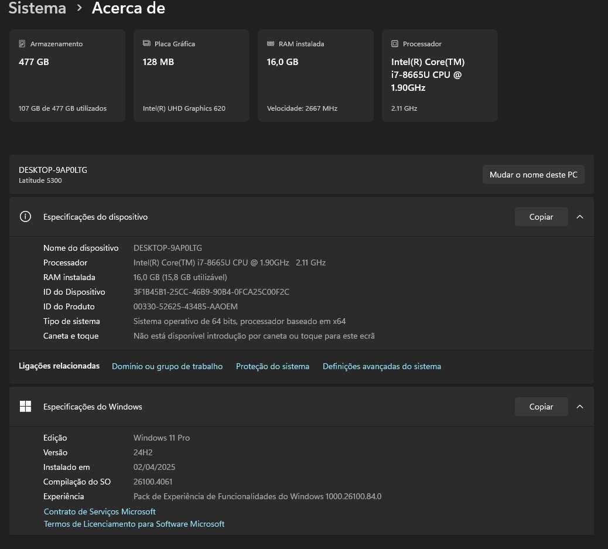Click the Especificações do Windows heading
The image size is (608, 549).
(93, 407)
